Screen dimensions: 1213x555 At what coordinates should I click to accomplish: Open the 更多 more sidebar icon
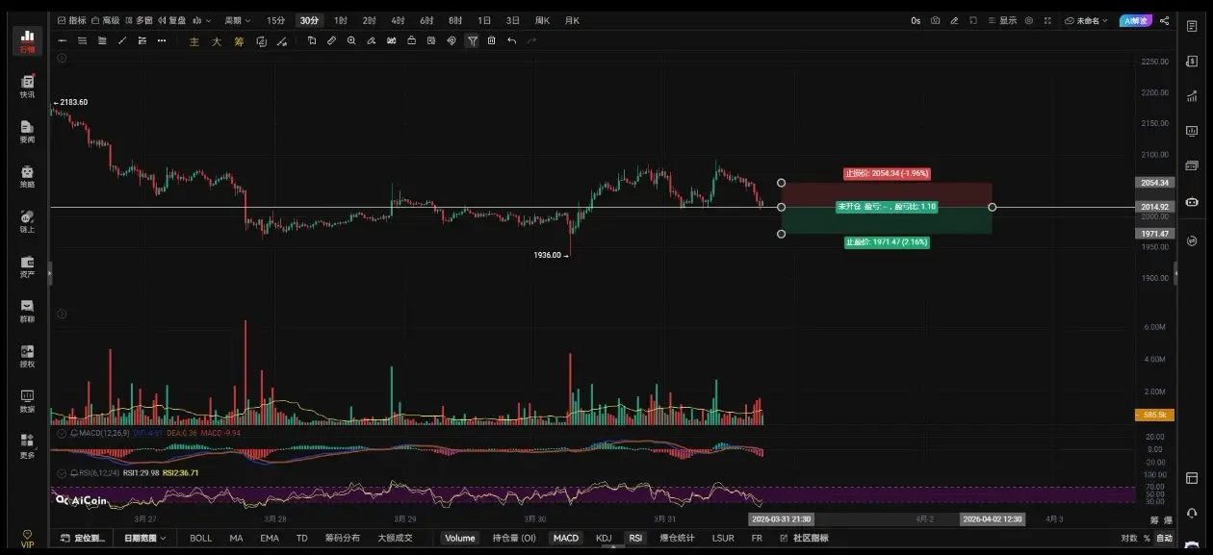[27, 445]
